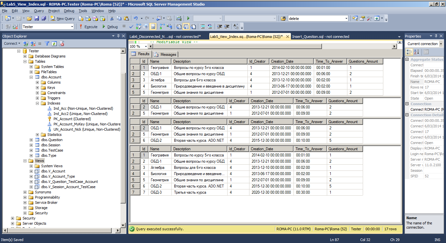Toggle auto-hide pin on Properties panel
The height and width of the screenshot is (243, 446).
(436, 36)
